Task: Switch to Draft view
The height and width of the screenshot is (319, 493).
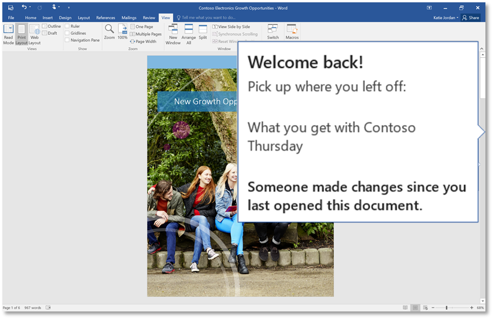Action: pyautogui.click(x=50, y=33)
